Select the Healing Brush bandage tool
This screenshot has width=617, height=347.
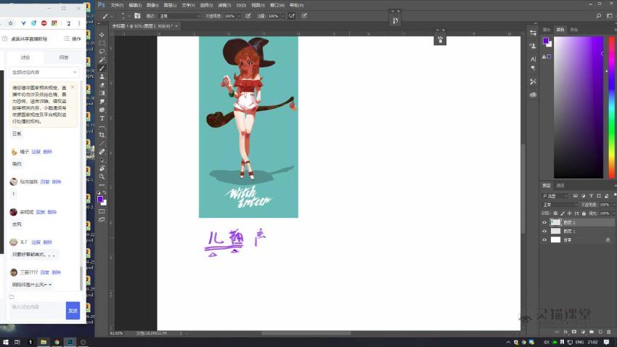102,152
